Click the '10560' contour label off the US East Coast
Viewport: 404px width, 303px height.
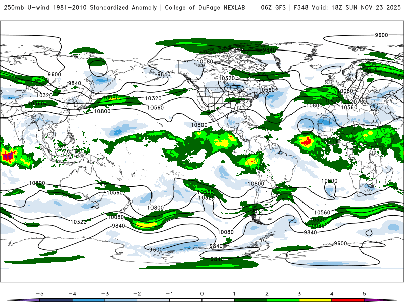coord(267,90)
